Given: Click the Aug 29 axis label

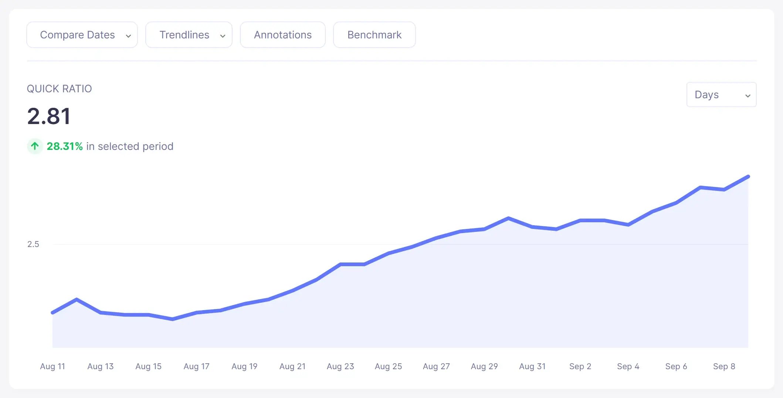Looking at the screenshot, I should coord(484,366).
